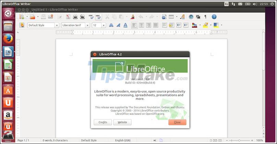
Task: Open LibreOffice Impress from the launcher
Action: 8,77
